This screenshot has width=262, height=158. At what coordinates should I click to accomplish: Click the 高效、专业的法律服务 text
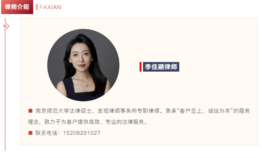(116, 122)
